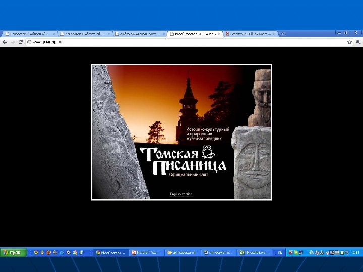Click the browser forward arrow
Image resolution: width=363 pixels, height=272 pixels.
click(13, 42)
